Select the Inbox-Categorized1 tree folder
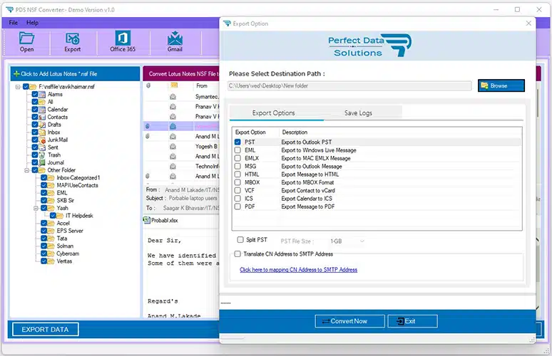Screen dimensions: 552x356 coord(78,178)
